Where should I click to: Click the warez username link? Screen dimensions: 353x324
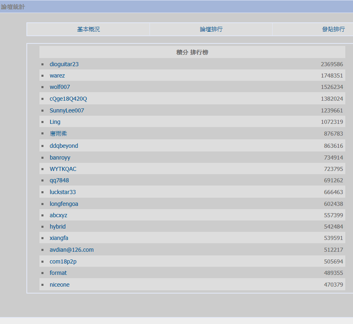[57, 76]
